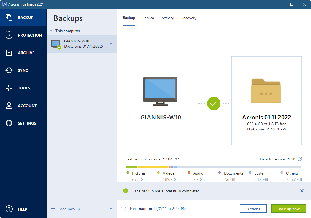The height and width of the screenshot is (218, 311).
Task: Click the 'D:\Acronis 01.11.2022\' path under destination folder
Action: coord(267,129)
